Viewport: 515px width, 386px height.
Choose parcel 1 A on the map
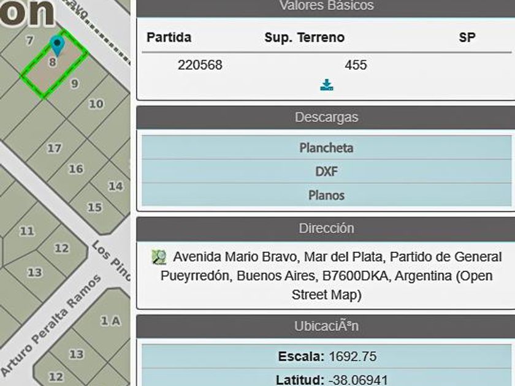tap(110, 320)
